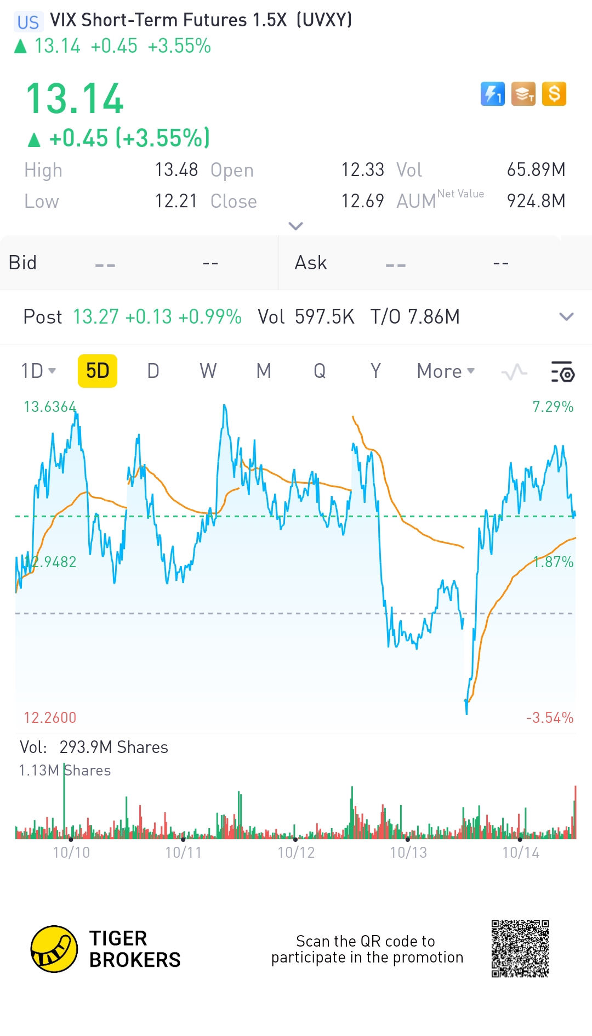
Task: Select the M monthly chart tab
Action: pos(264,371)
